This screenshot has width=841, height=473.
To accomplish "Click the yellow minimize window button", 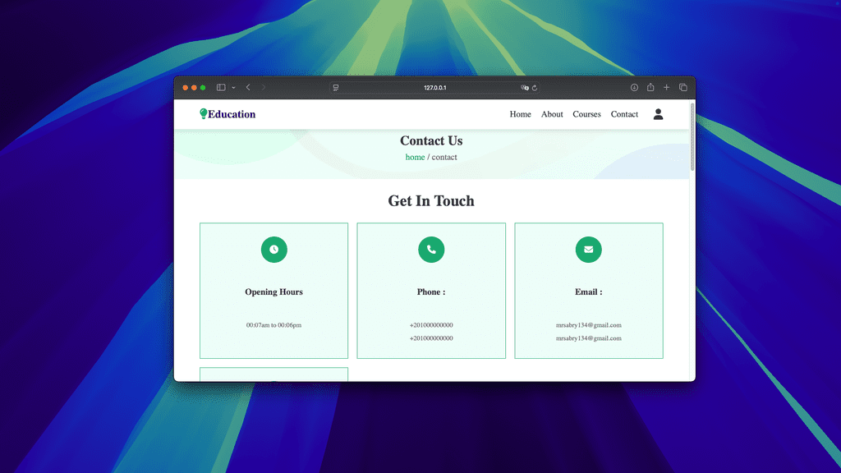I will 194,87.
